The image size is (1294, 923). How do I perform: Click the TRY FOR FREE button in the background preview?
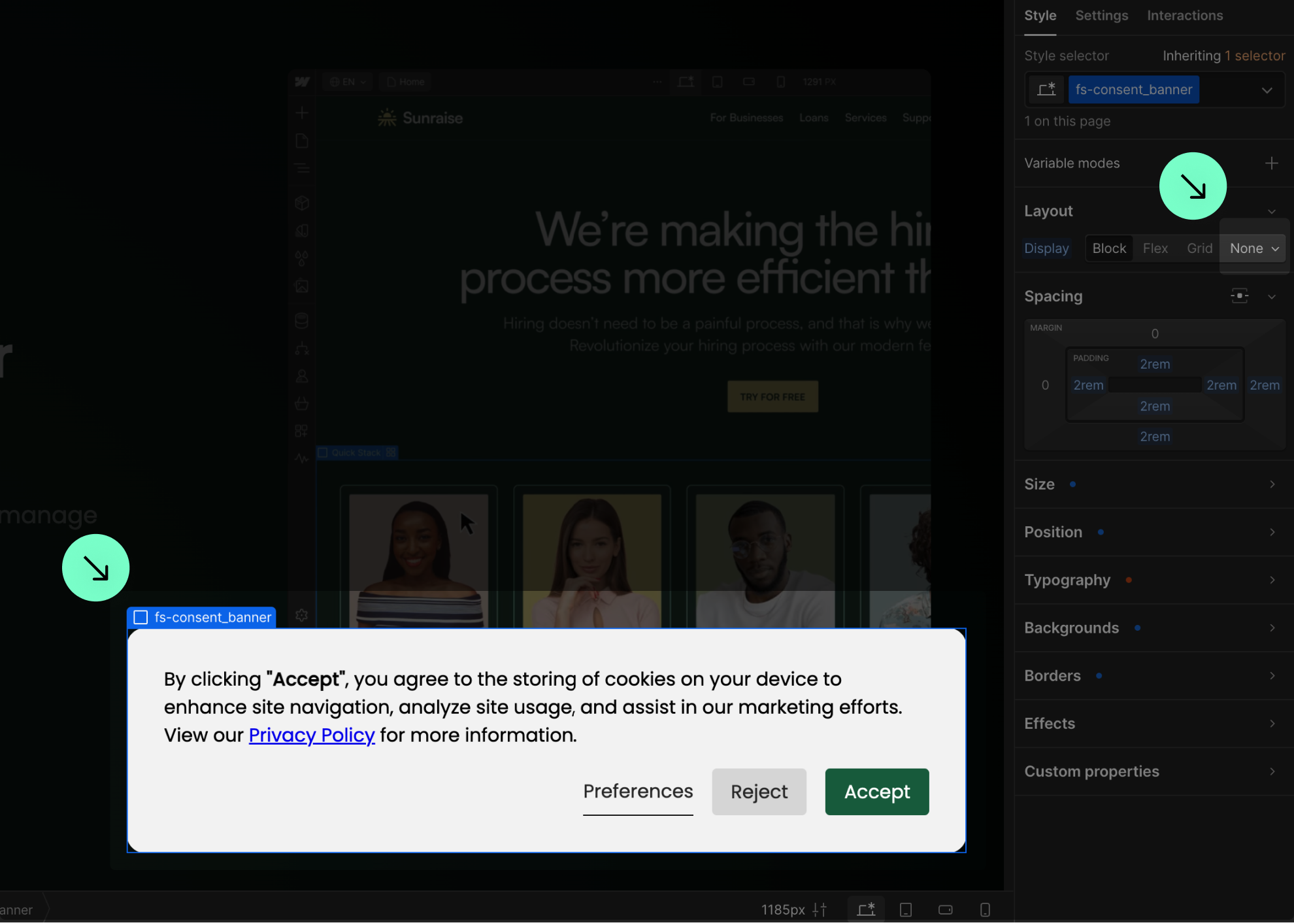pos(772,397)
